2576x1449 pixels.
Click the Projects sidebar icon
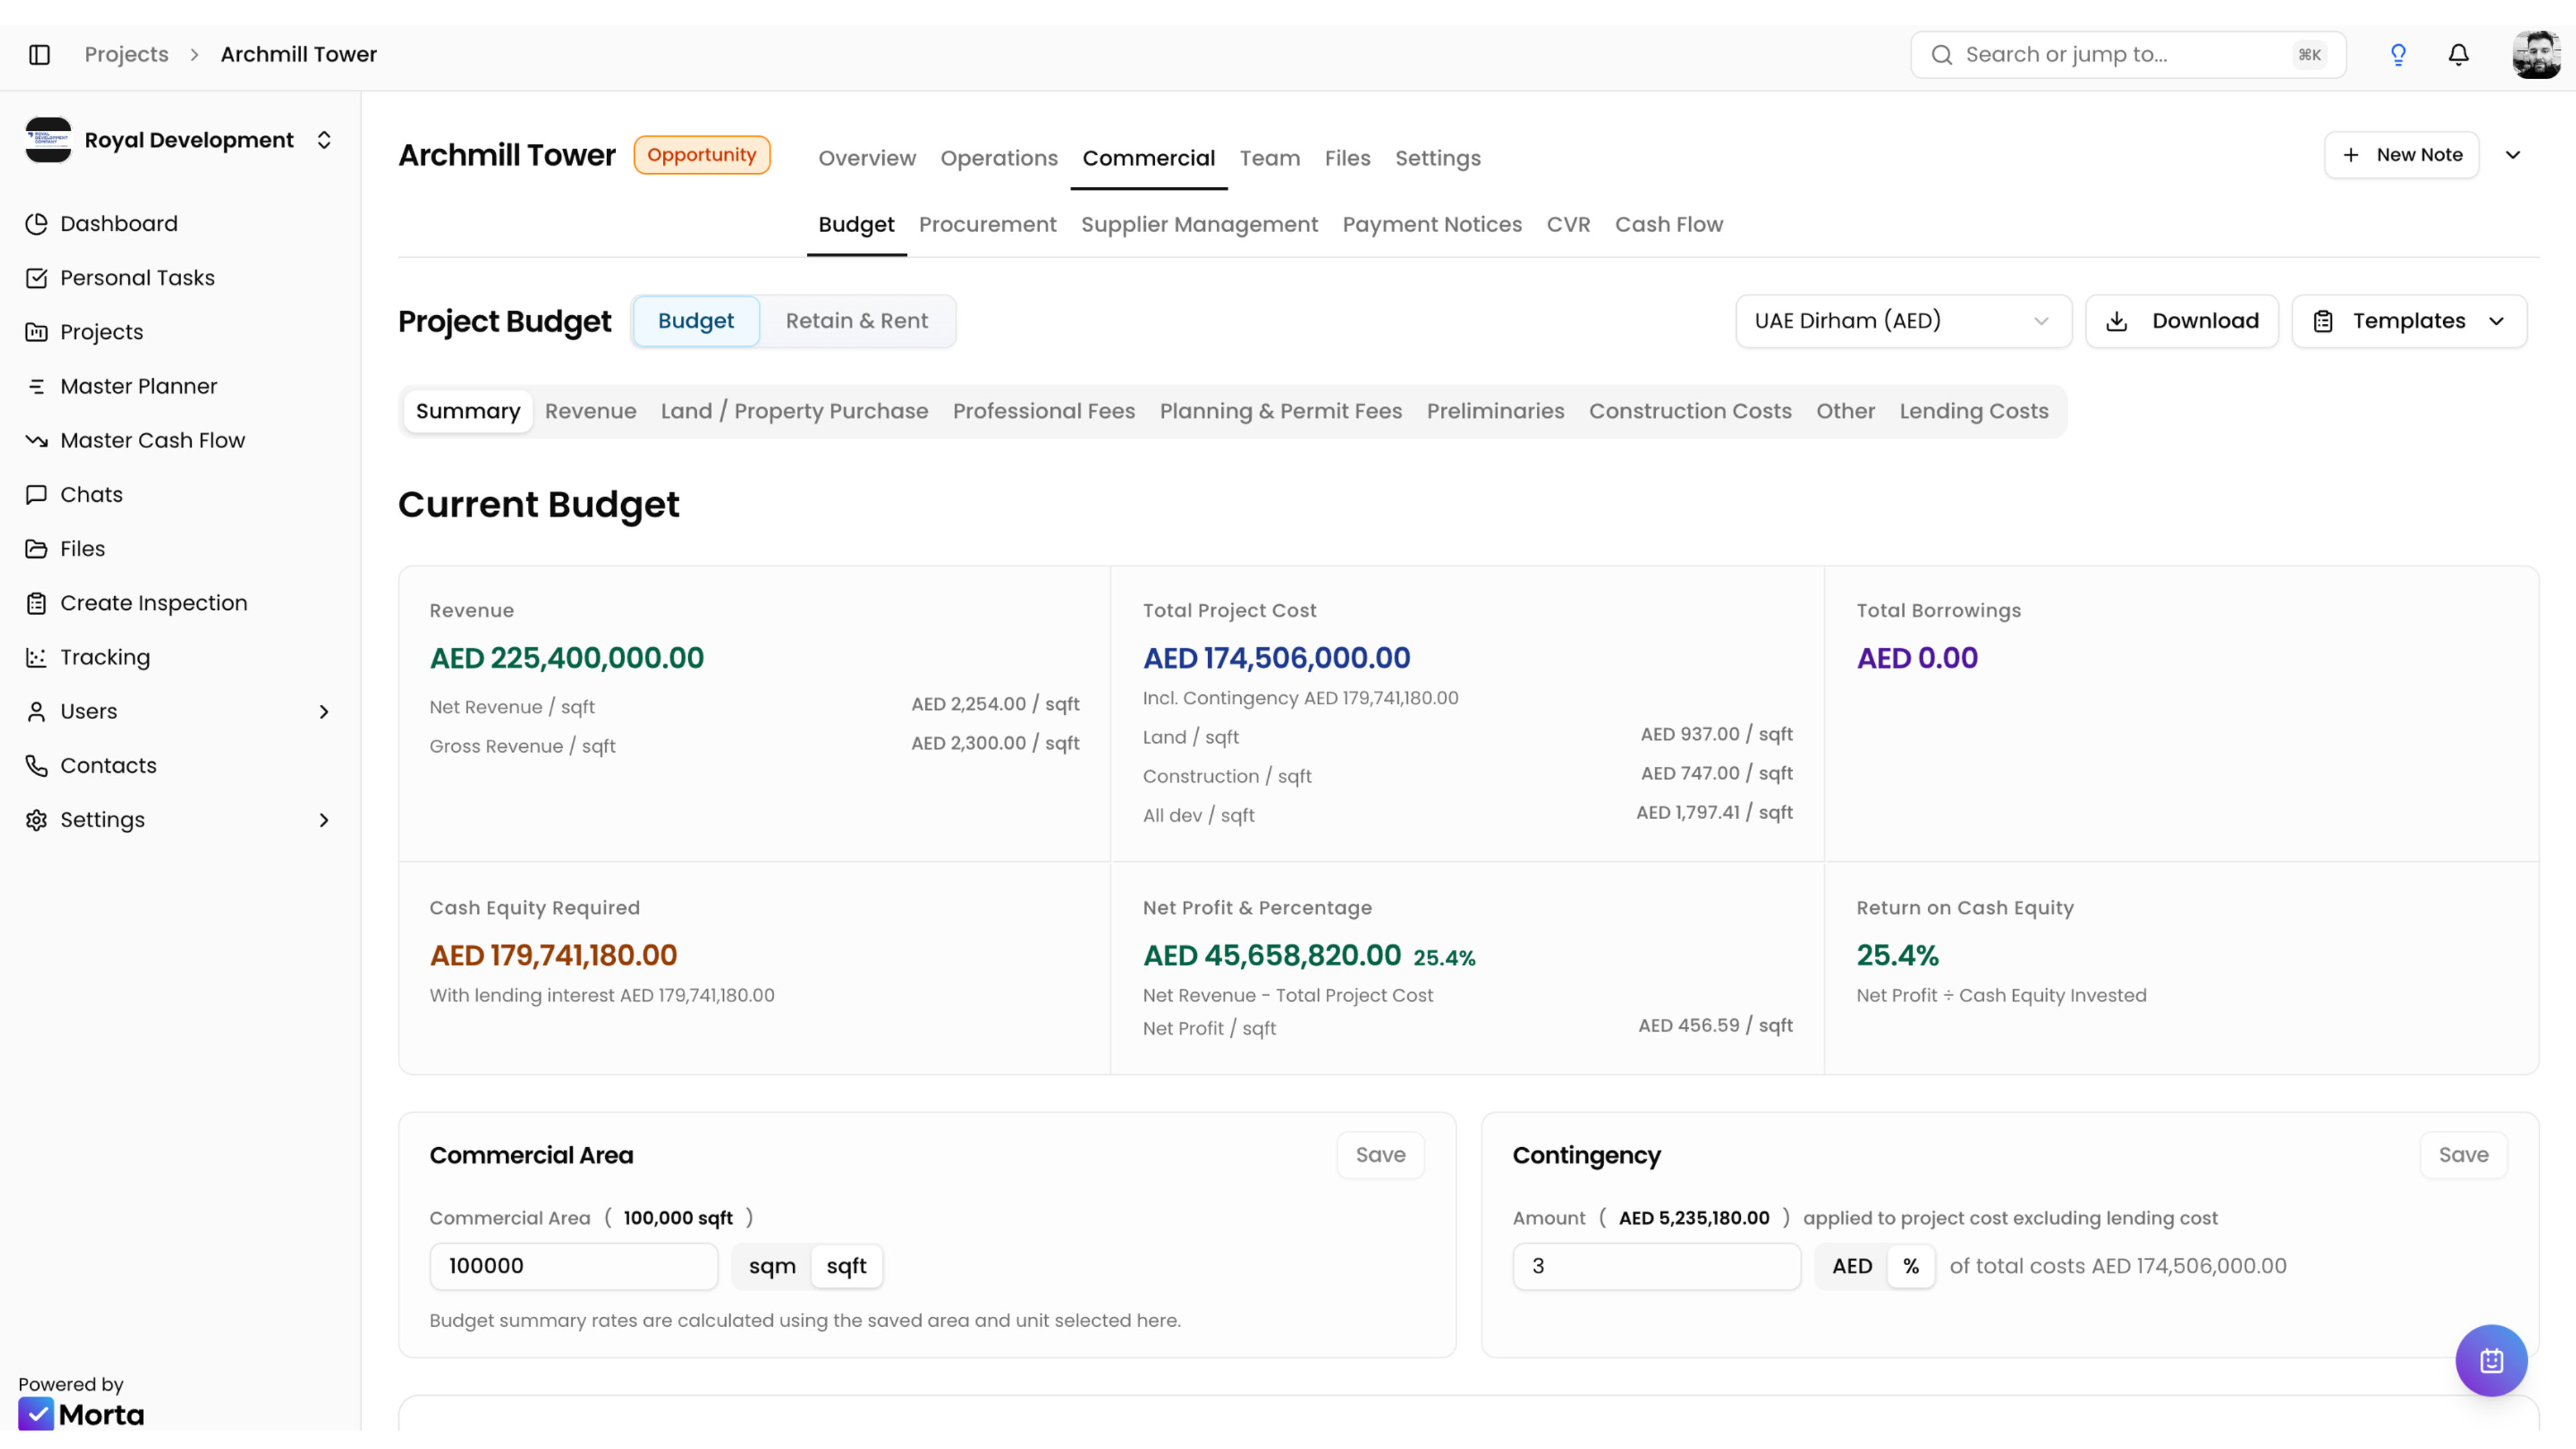pos(37,332)
